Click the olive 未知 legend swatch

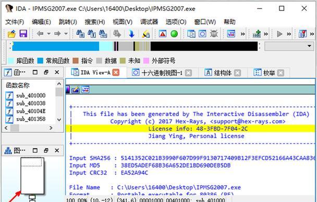coord(123,61)
